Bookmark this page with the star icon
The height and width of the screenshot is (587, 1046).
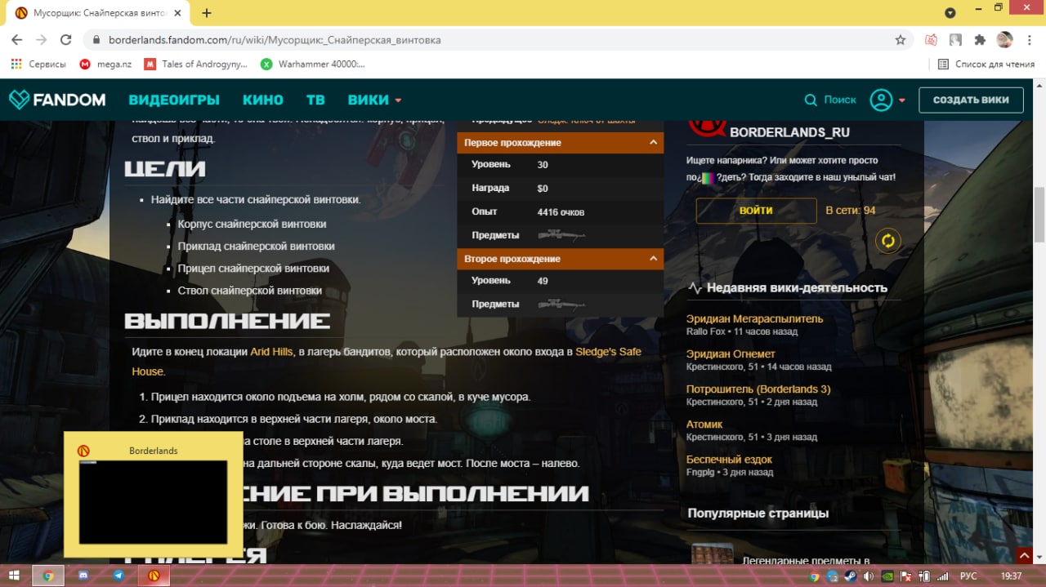pos(901,40)
